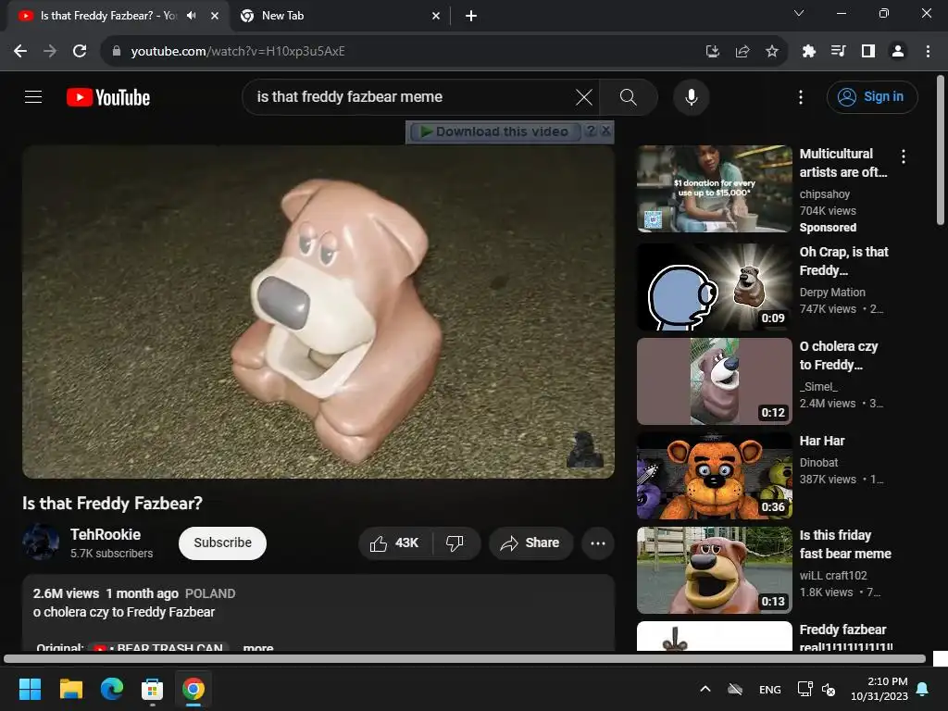
Task: Open the BEAR TRASH CAN original link
Action: (159, 647)
